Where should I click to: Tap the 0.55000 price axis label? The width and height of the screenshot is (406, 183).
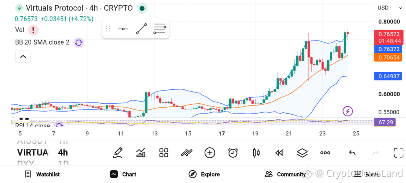pos(389,112)
